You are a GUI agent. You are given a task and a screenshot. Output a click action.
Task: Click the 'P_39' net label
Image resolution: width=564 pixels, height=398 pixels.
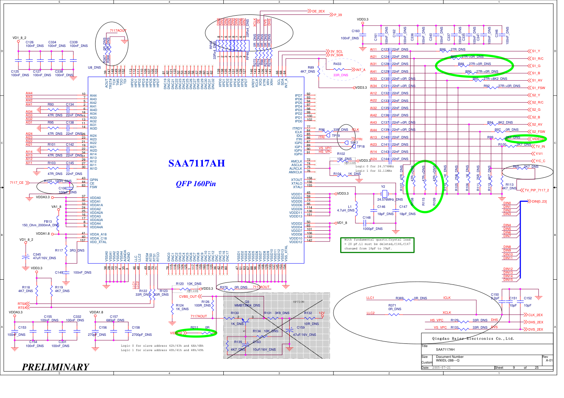click(x=338, y=15)
